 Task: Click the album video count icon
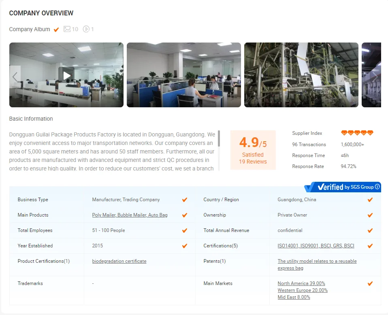86,29
